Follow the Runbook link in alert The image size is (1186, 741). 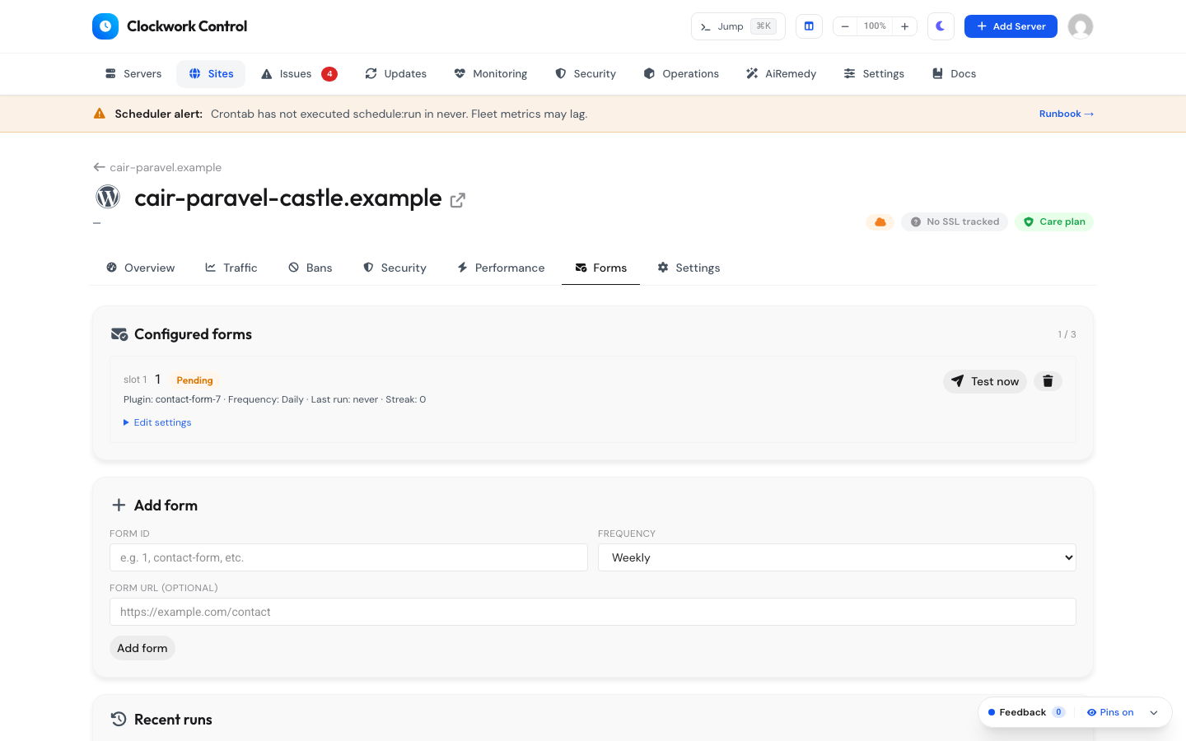(x=1067, y=114)
